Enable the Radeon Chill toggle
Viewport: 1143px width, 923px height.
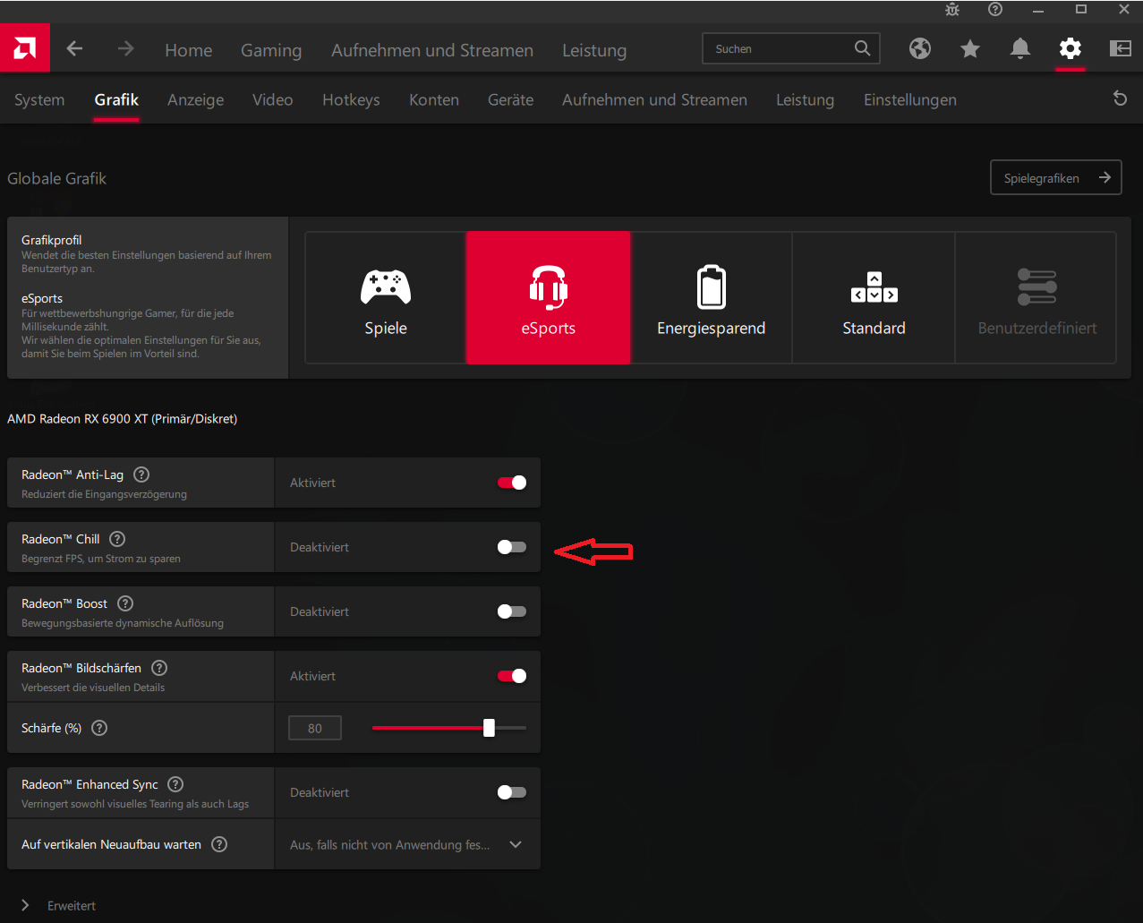point(512,547)
